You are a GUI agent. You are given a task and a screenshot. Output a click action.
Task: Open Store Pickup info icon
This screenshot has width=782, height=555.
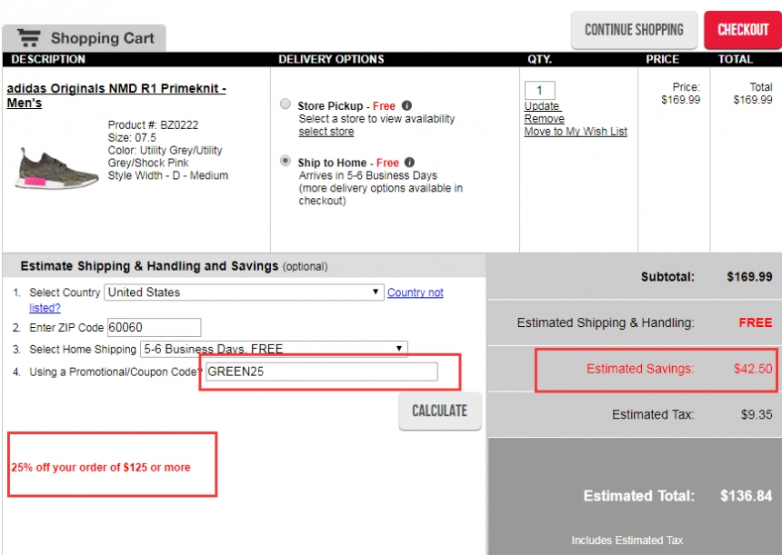click(x=407, y=105)
